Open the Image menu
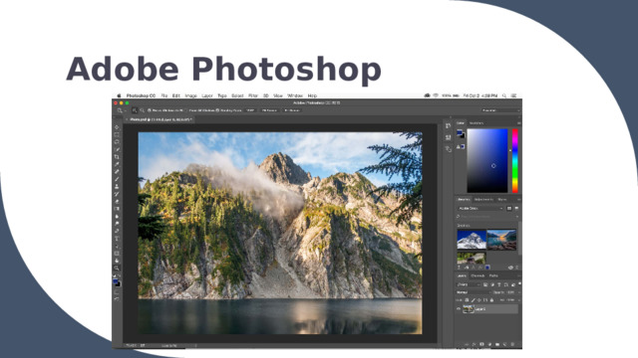Viewport: 638px width, 358px height. (x=190, y=95)
